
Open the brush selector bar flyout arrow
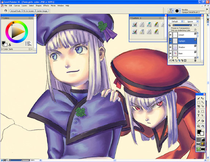[207, 9]
